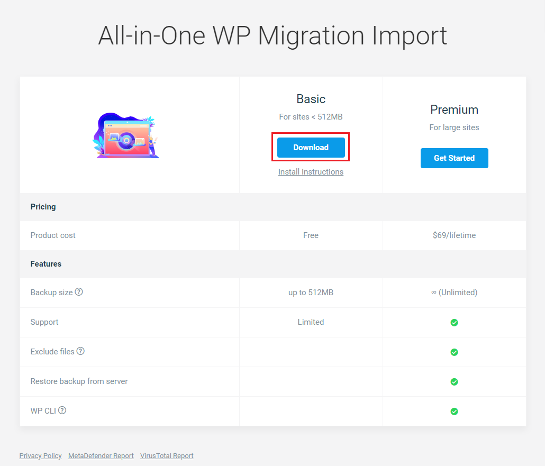The height and width of the screenshot is (466, 545).
Task: Click the Get Started button under Premium
Action: tap(454, 158)
